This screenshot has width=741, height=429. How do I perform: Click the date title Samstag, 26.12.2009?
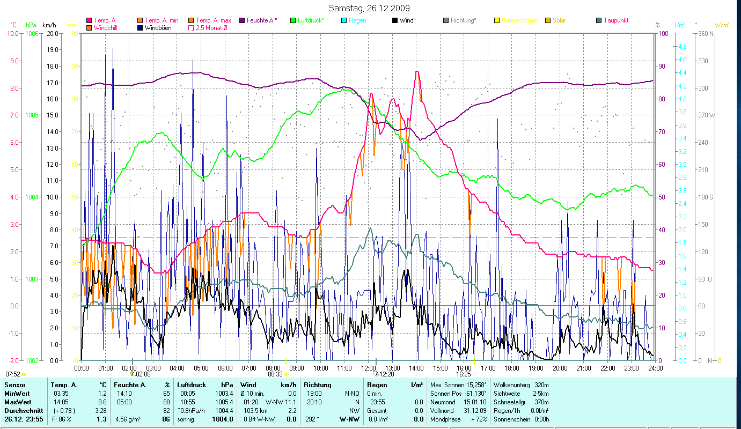pyautogui.click(x=369, y=8)
